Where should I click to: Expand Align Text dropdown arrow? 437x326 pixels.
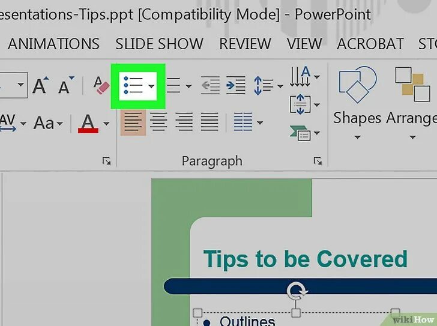(x=316, y=105)
